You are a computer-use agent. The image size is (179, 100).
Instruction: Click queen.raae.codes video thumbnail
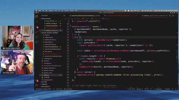17,38
